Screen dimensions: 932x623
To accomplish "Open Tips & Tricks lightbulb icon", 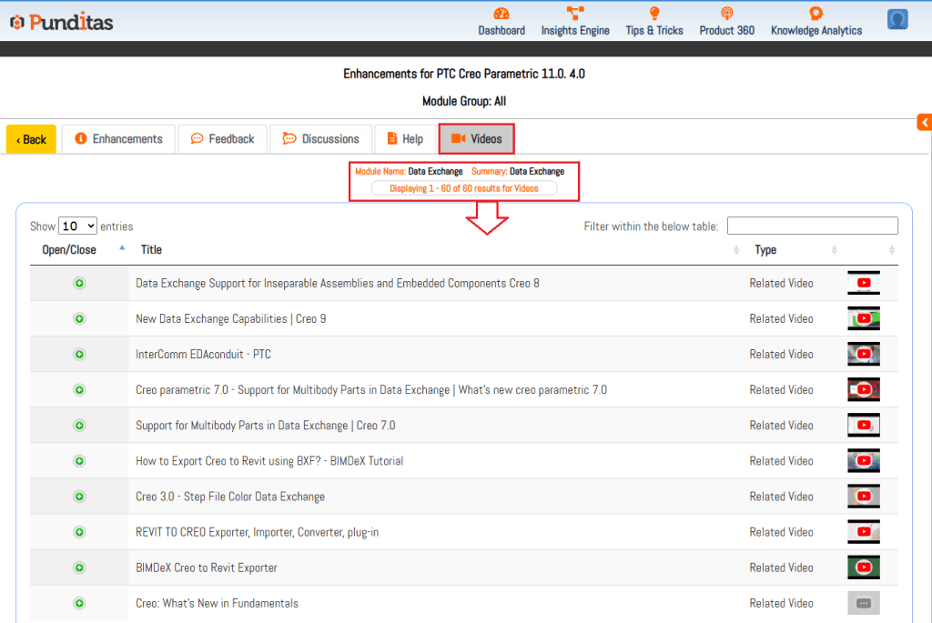I will pos(653,14).
